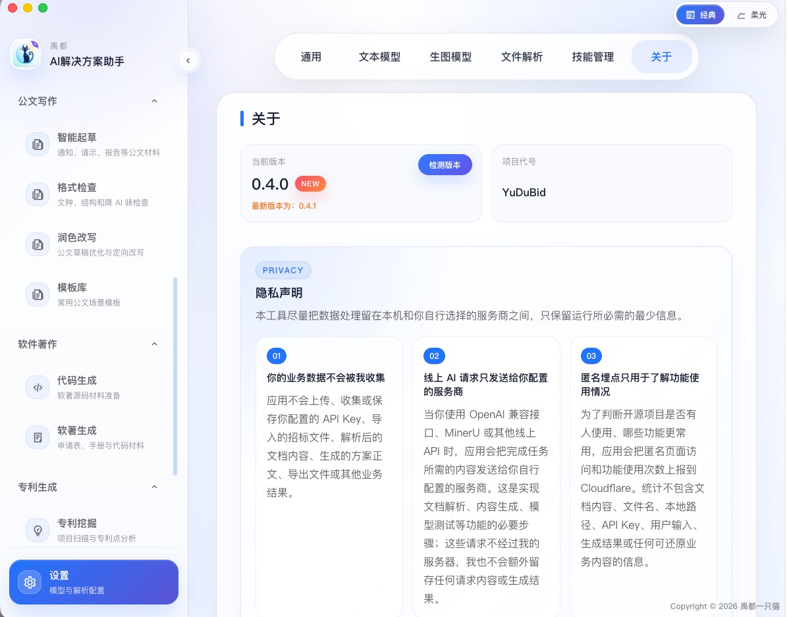Click the 当前版本 label
787x617 pixels.
click(x=269, y=161)
